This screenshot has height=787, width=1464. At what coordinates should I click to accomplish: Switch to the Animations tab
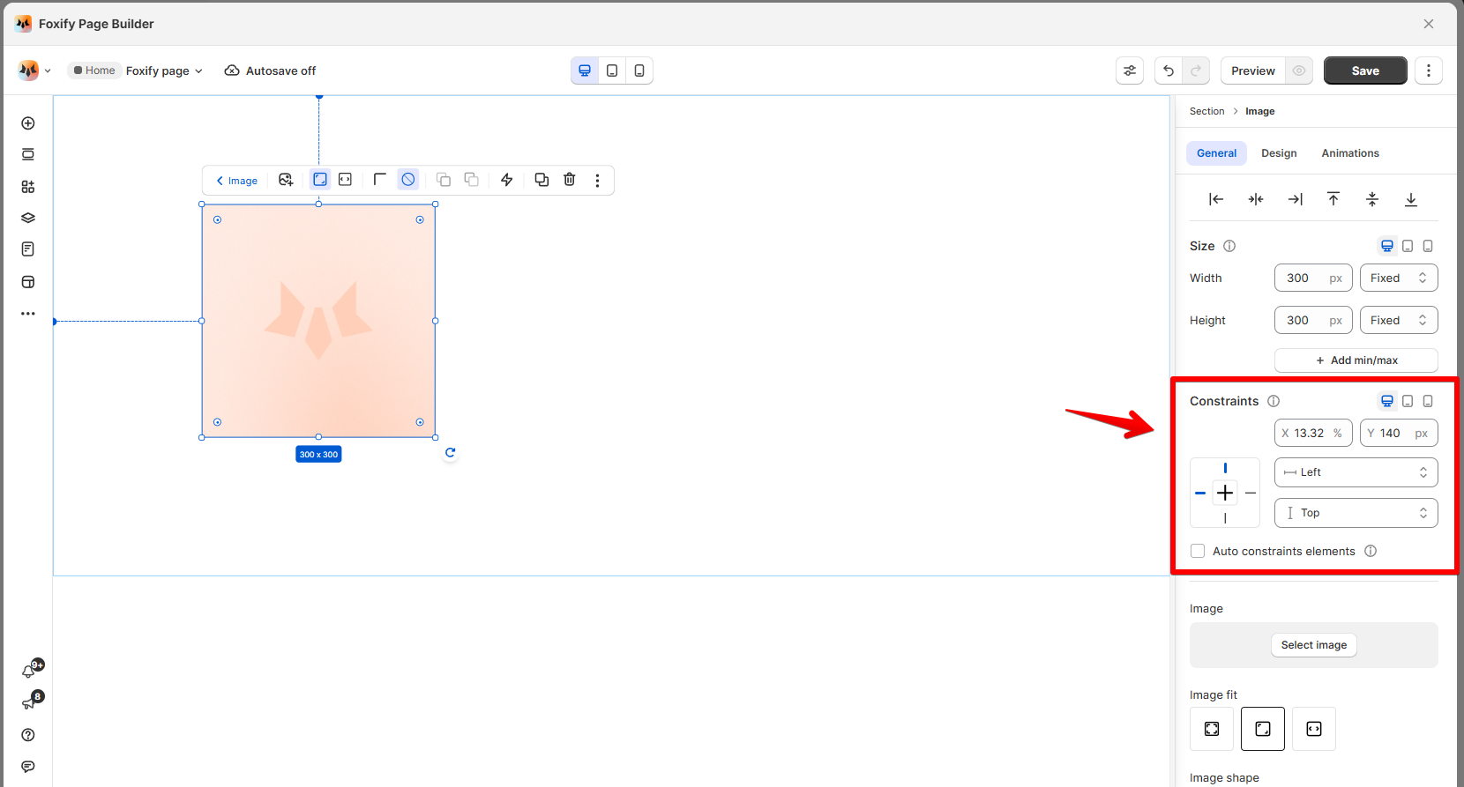click(x=1349, y=153)
